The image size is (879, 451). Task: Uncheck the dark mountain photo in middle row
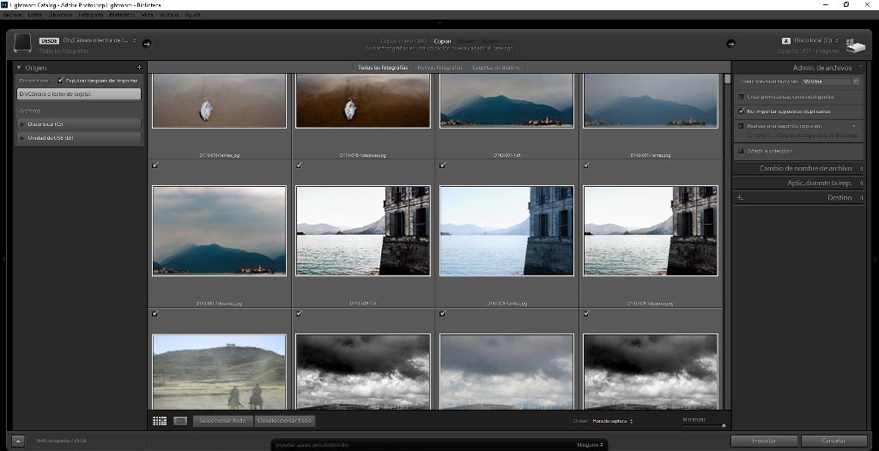pos(155,165)
